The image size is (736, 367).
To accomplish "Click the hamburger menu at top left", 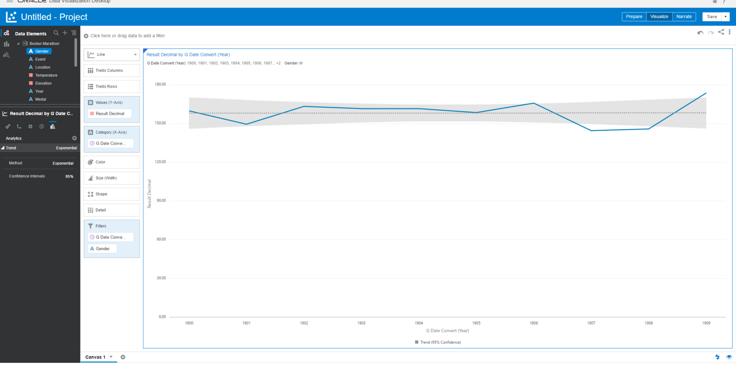I will pyautogui.click(x=9, y=2).
